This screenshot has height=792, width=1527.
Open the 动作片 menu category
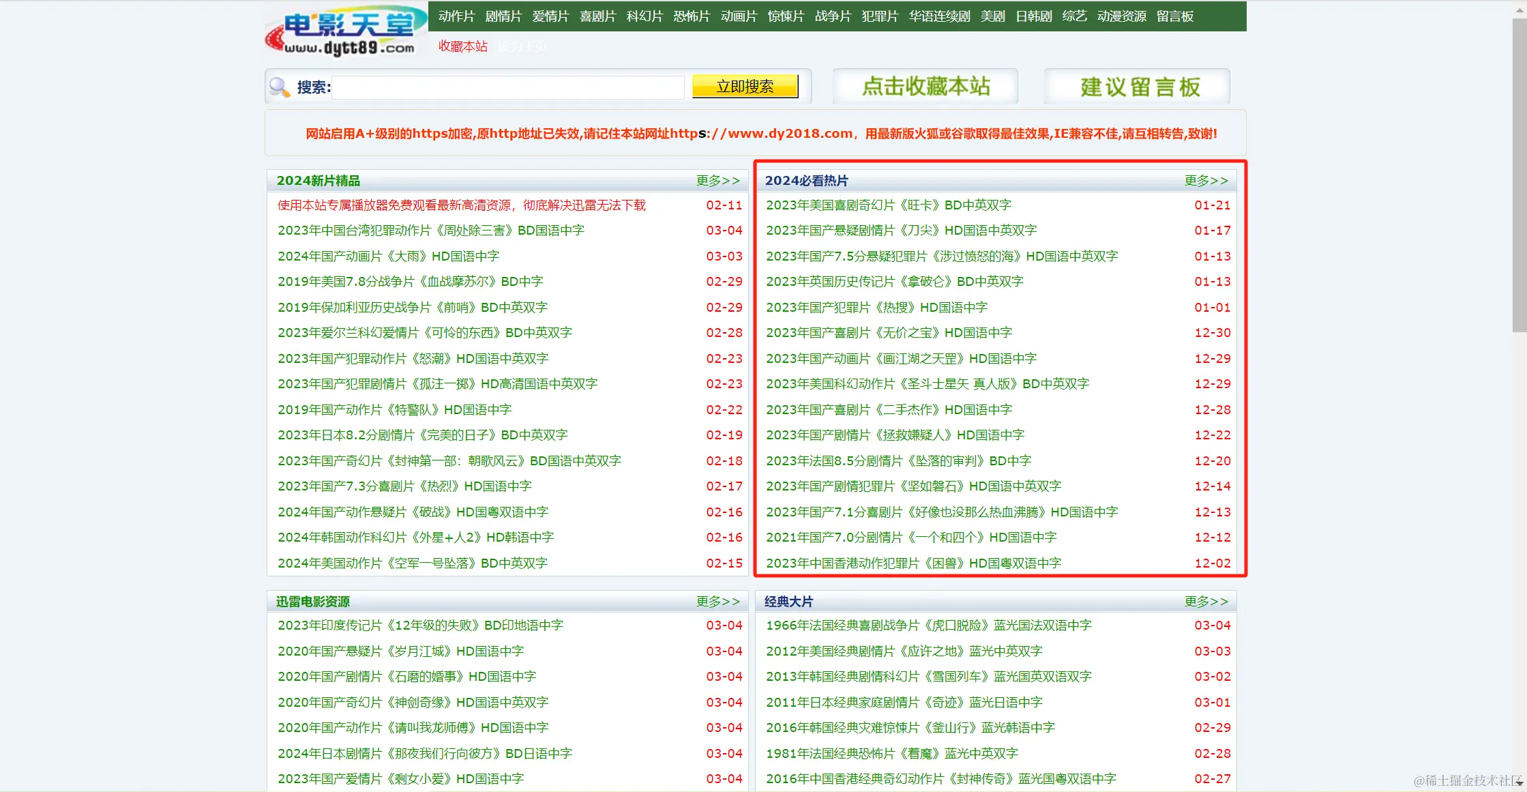click(456, 16)
